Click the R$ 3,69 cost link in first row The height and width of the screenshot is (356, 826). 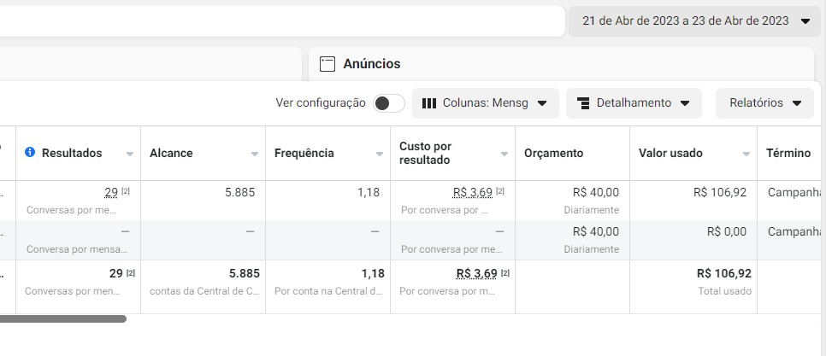click(472, 193)
